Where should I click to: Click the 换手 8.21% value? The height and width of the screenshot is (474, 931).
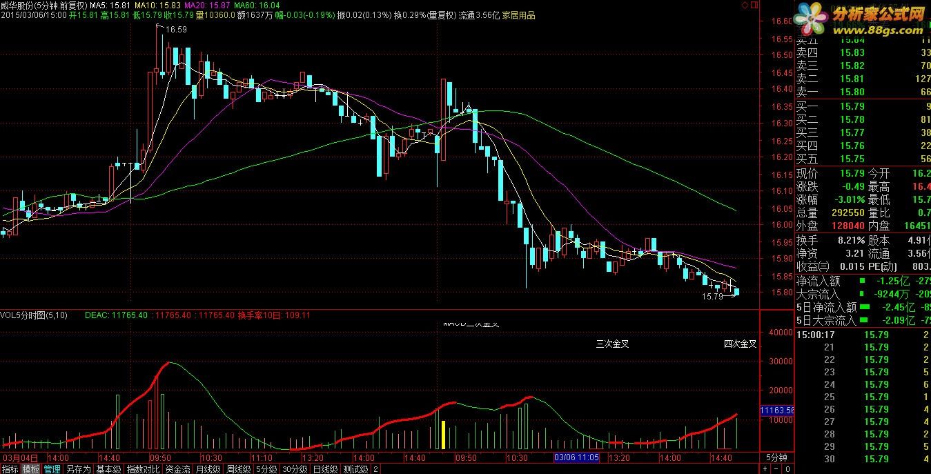coord(850,240)
